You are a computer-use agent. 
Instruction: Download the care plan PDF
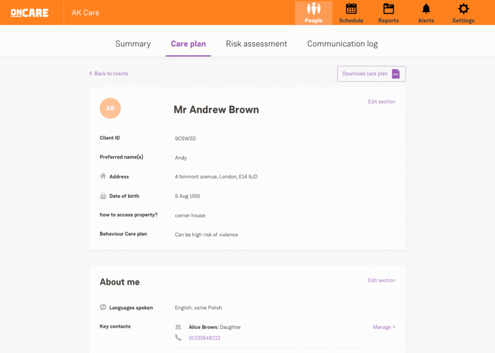click(x=372, y=74)
